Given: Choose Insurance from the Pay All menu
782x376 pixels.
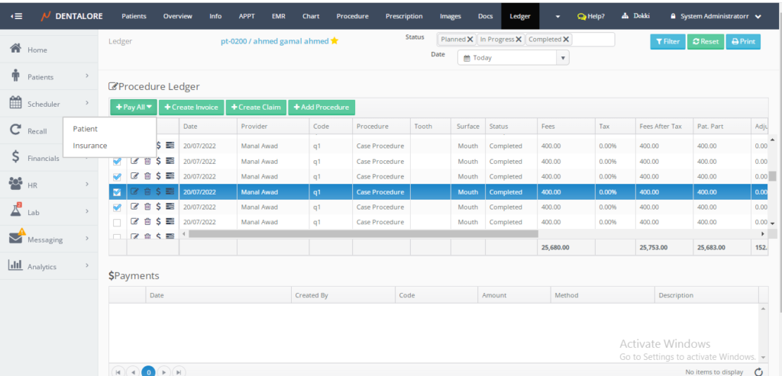Looking at the screenshot, I should tap(90, 146).
